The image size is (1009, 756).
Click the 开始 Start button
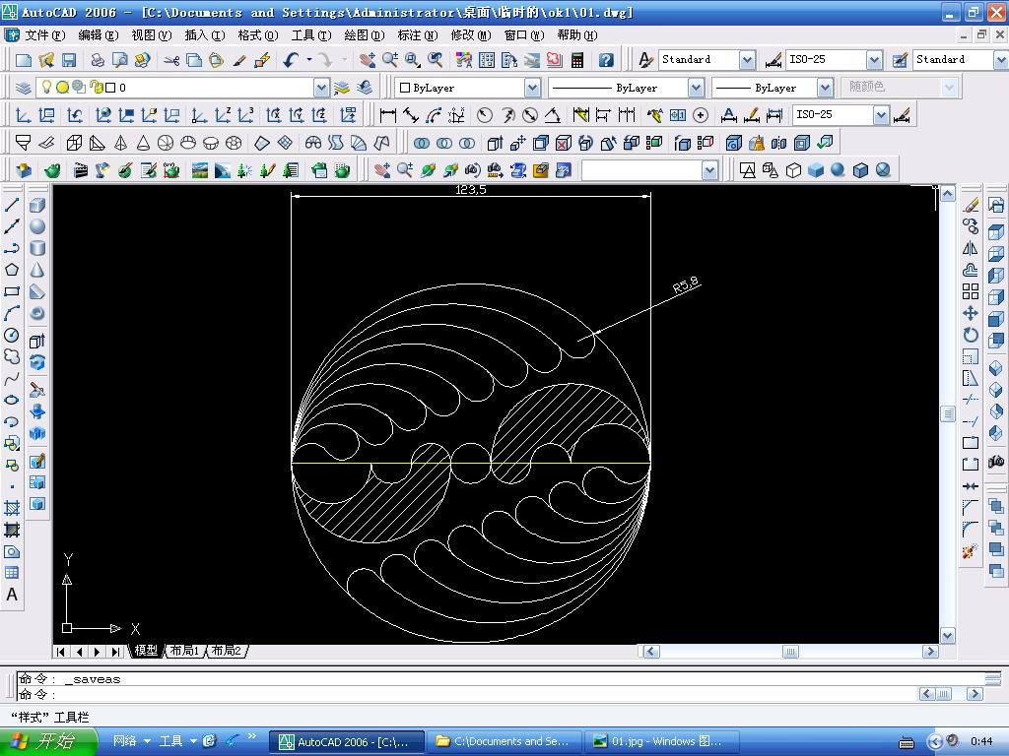point(48,741)
